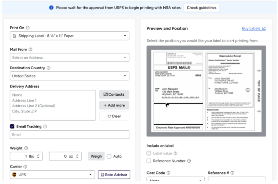Screen dimensions: 278x184
Task: Click the external link icon beside Buy Labels
Action: (264, 28)
